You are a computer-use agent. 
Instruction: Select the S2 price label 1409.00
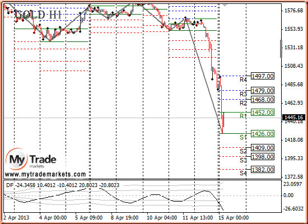[263, 148]
